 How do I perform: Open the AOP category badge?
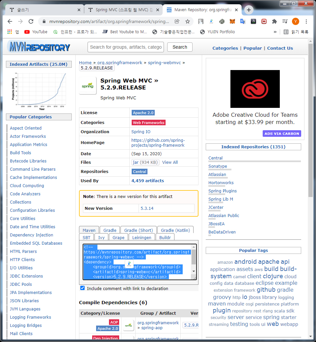pyautogui.click(x=114, y=322)
